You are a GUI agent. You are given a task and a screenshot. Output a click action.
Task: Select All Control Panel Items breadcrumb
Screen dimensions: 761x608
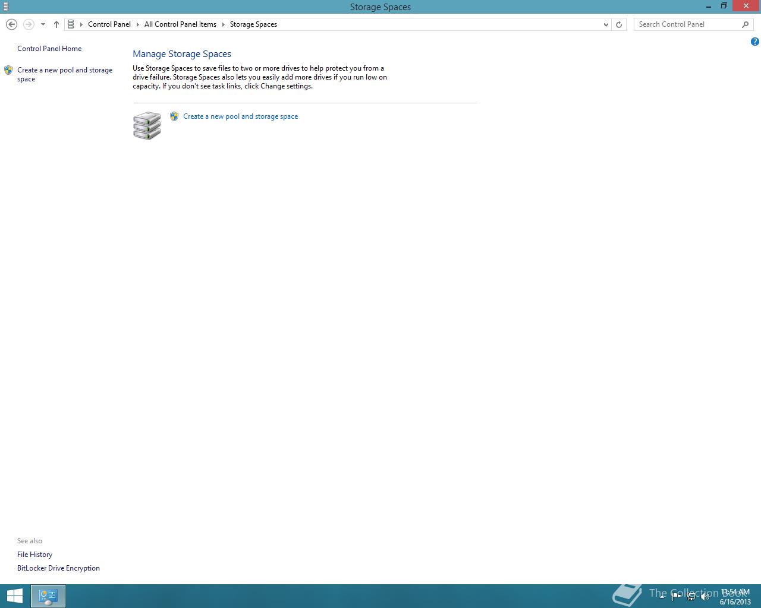tap(180, 24)
